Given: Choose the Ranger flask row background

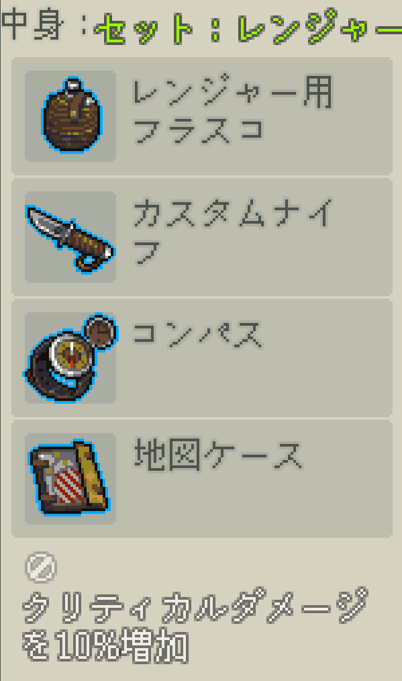Looking at the screenshot, I should coord(202,116).
